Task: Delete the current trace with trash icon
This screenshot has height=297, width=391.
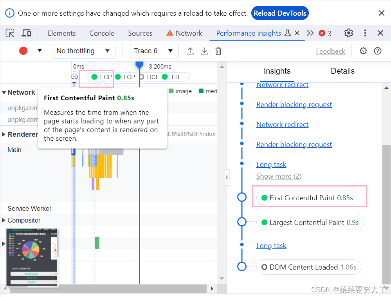Action: (x=218, y=51)
